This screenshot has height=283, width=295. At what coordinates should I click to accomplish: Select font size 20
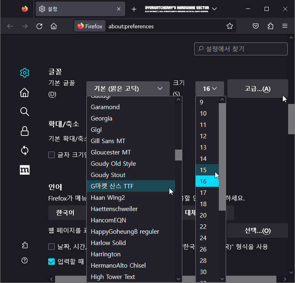[207, 215]
